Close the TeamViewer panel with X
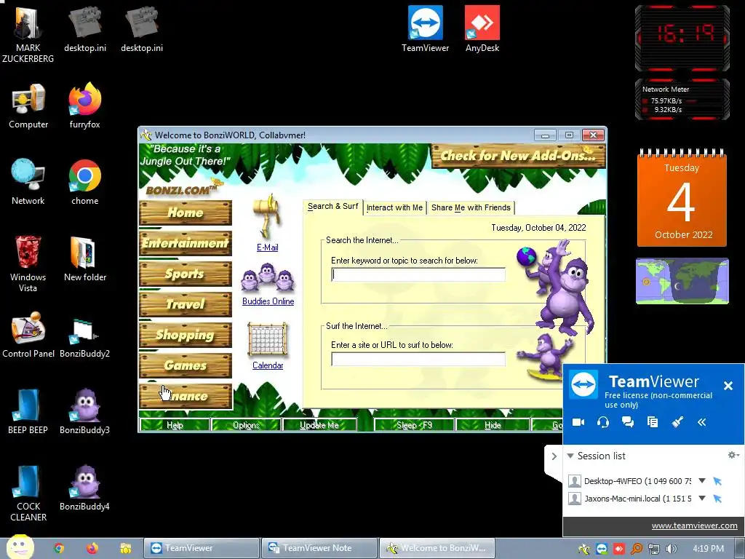 point(728,386)
